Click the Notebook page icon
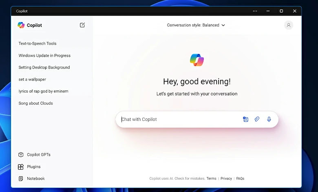The height and width of the screenshot is (192, 318). (x=21, y=179)
